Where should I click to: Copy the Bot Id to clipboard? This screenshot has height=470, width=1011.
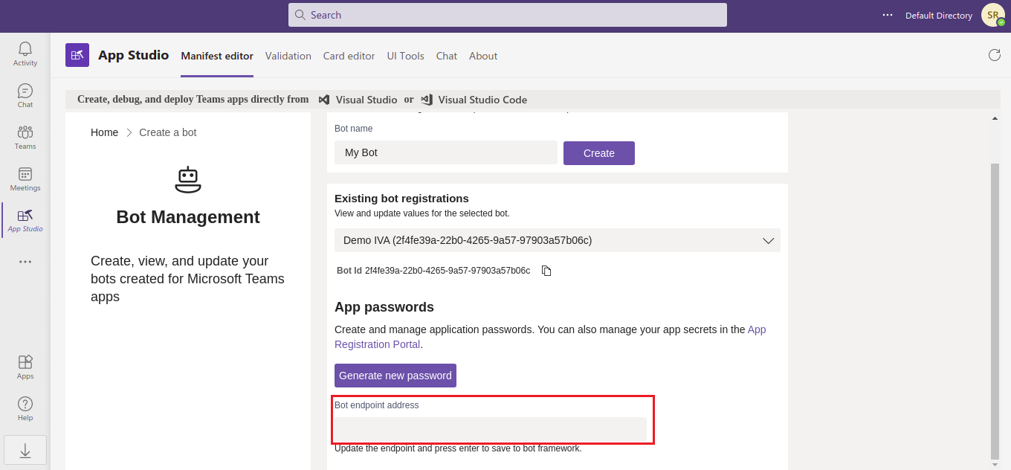pyautogui.click(x=546, y=271)
